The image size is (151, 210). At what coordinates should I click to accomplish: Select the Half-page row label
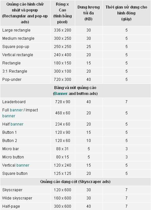11,206
